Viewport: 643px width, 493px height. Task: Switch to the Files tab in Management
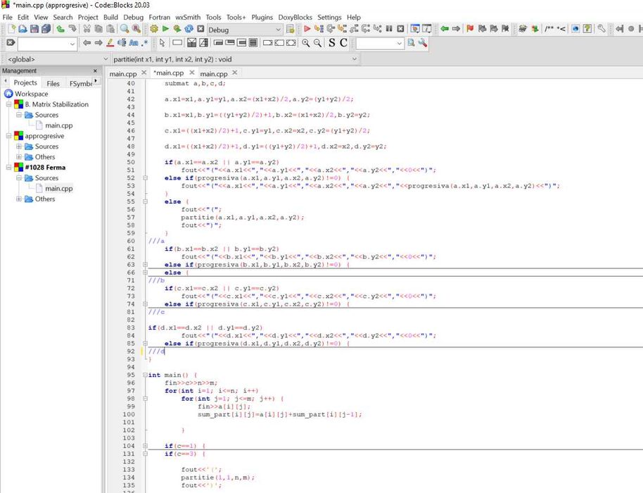point(53,83)
